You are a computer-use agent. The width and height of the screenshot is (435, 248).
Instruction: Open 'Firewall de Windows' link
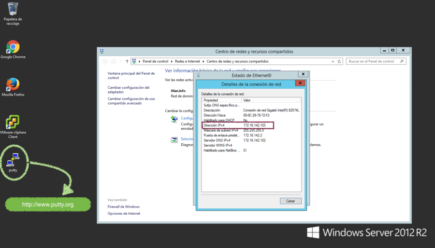[x=123, y=207]
